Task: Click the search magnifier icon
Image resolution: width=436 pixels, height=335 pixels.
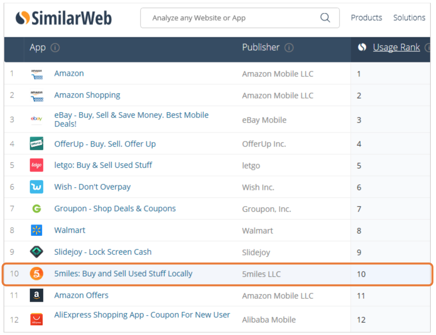Action: 325,18
